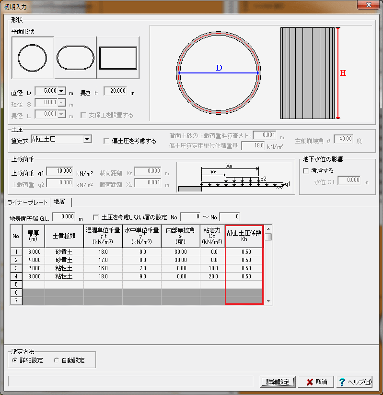383x395 pixels.
Task: Click row 3 cohesion value 10.0
Action: tap(213, 268)
